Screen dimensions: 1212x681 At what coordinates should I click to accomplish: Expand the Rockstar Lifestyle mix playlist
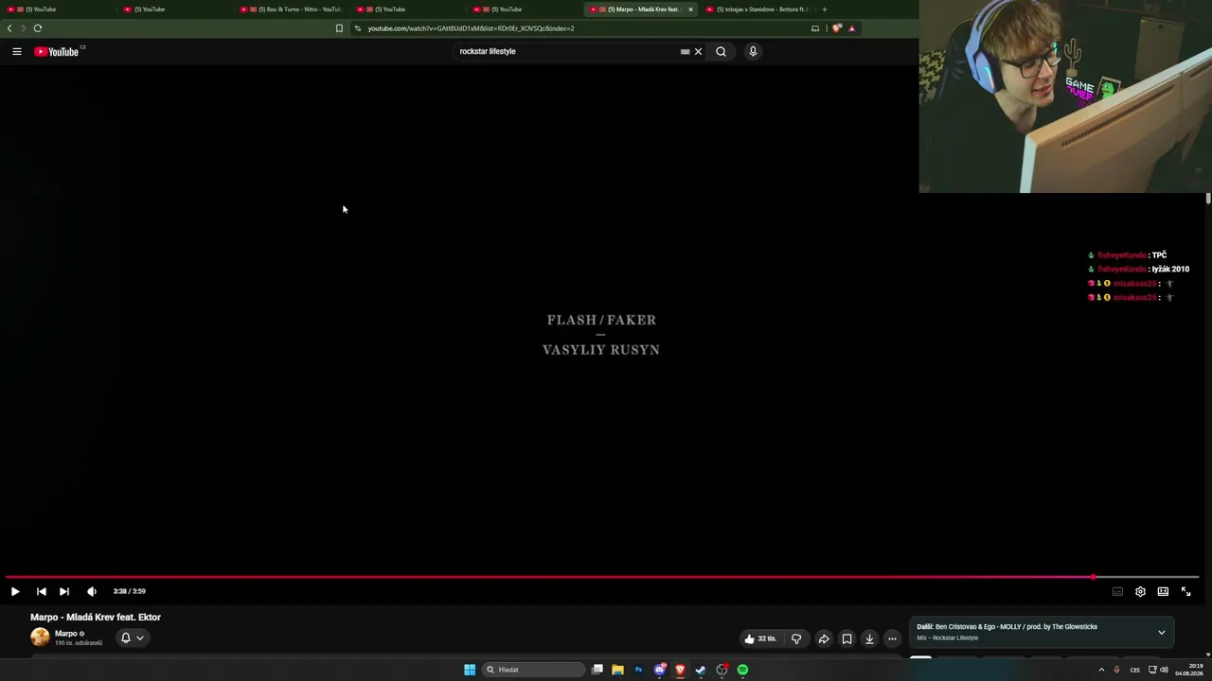pyautogui.click(x=1162, y=632)
